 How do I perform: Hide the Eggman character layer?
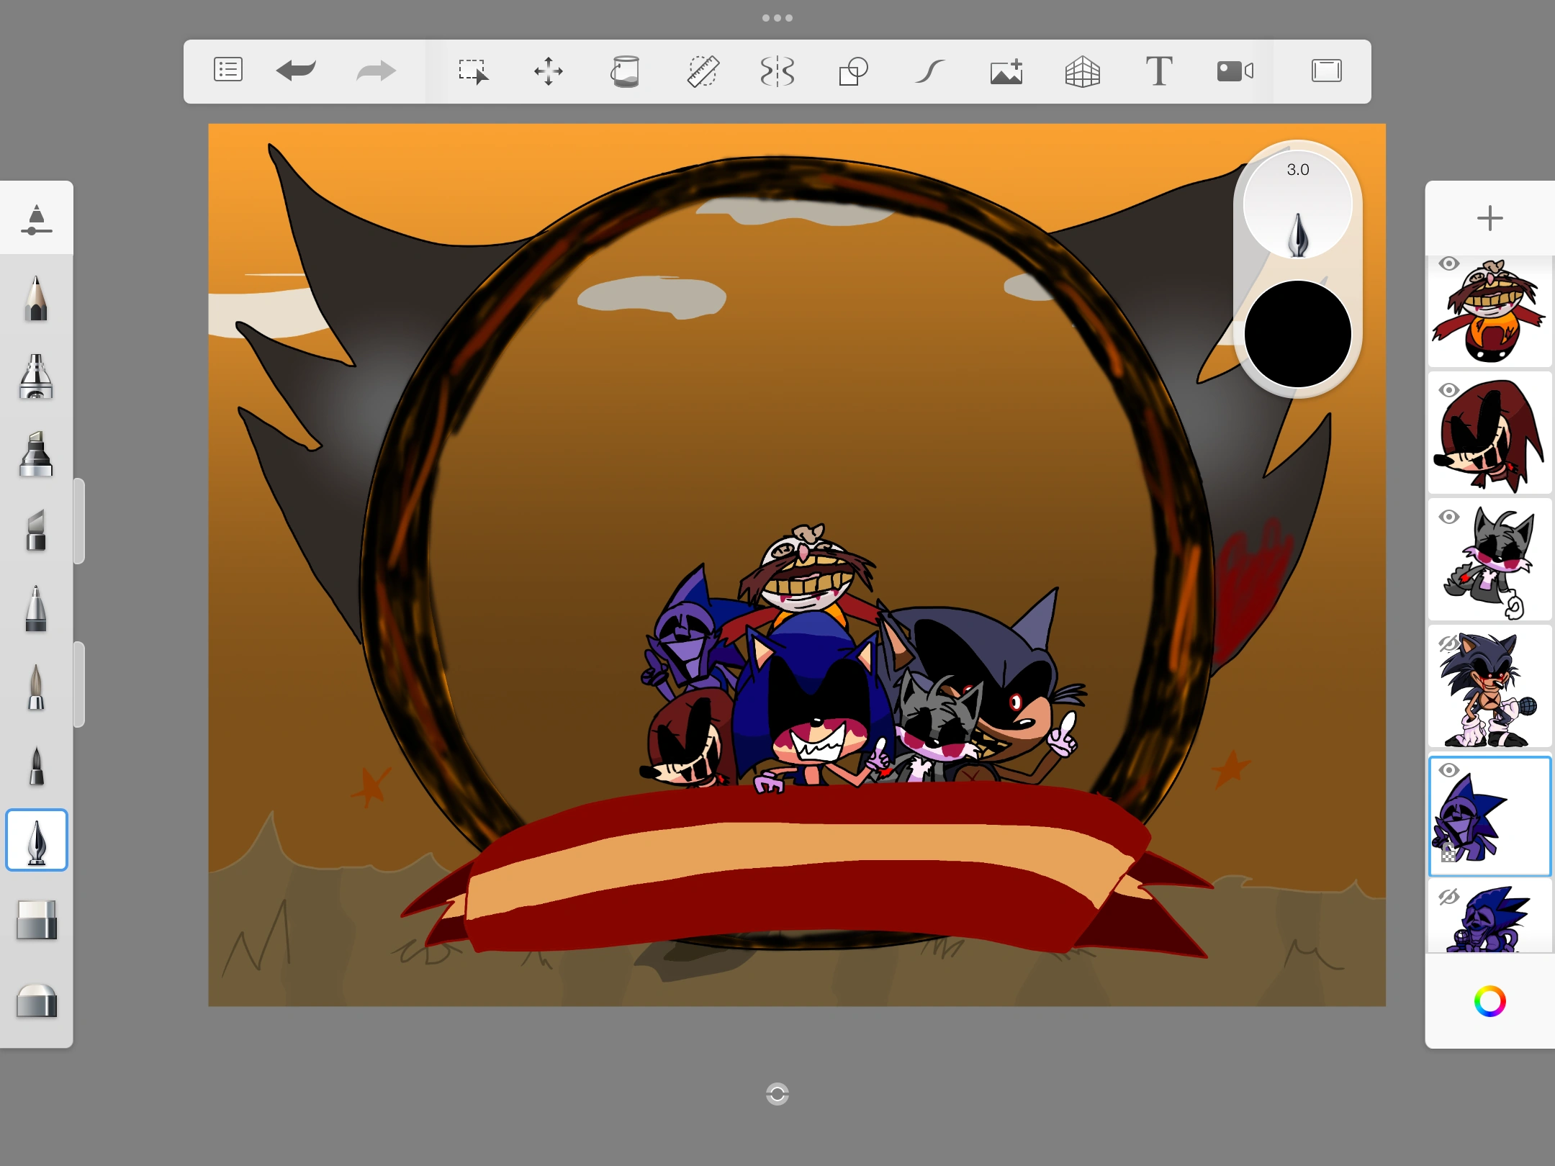[x=1449, y=264]
